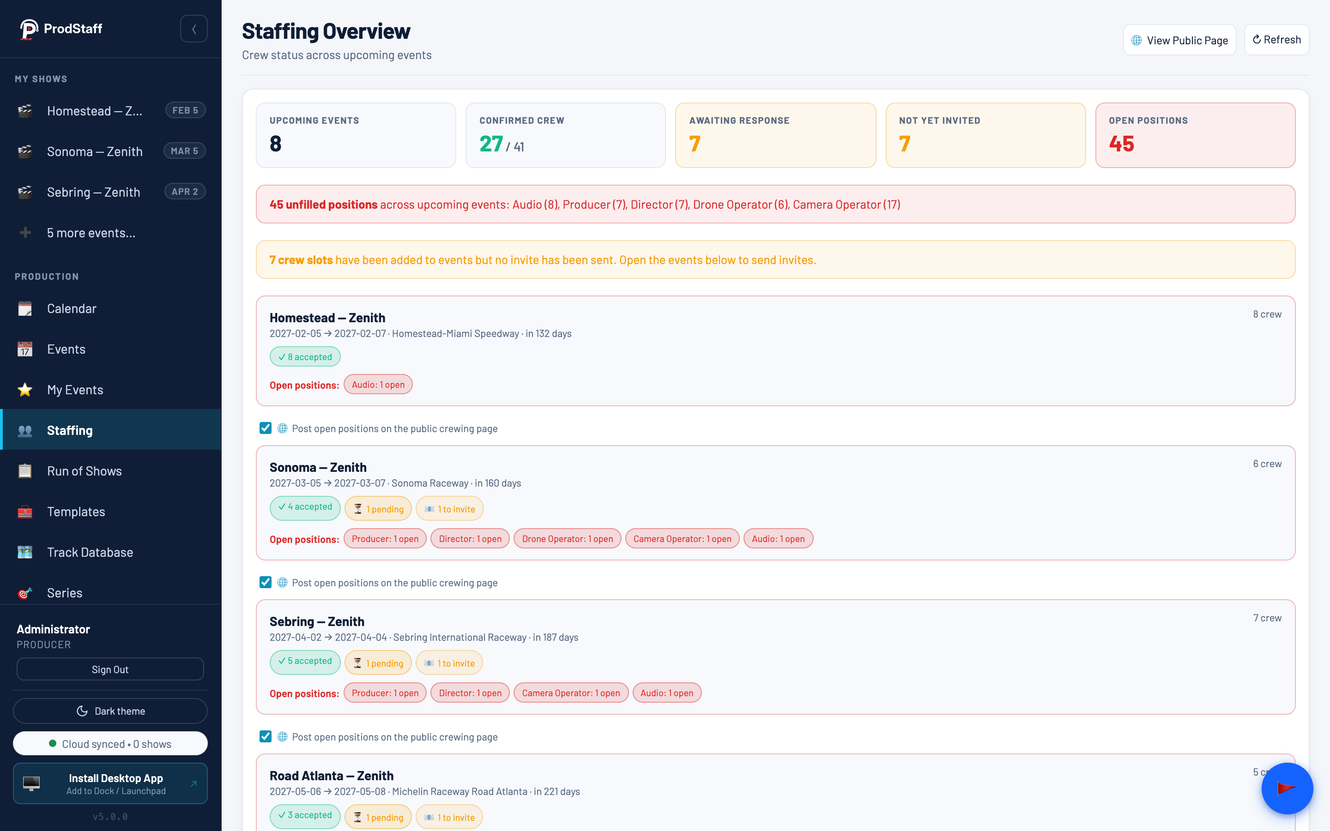Open the Homestead – Zenith event card title
This screenshot has width=1330, height=831.
coord(327,318)
